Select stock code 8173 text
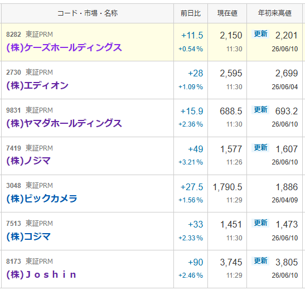This screenshot has width=305, height=290. 13,262
